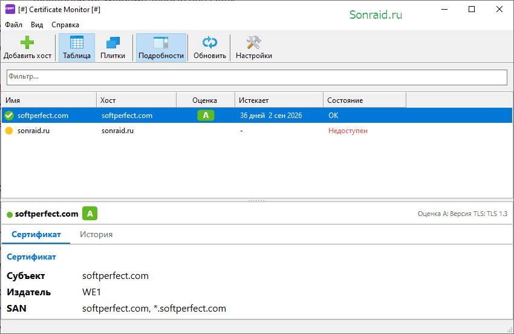Select the softperfect.com row green check icon
Viewport: 514px width, 334px height.
[9, 116]
